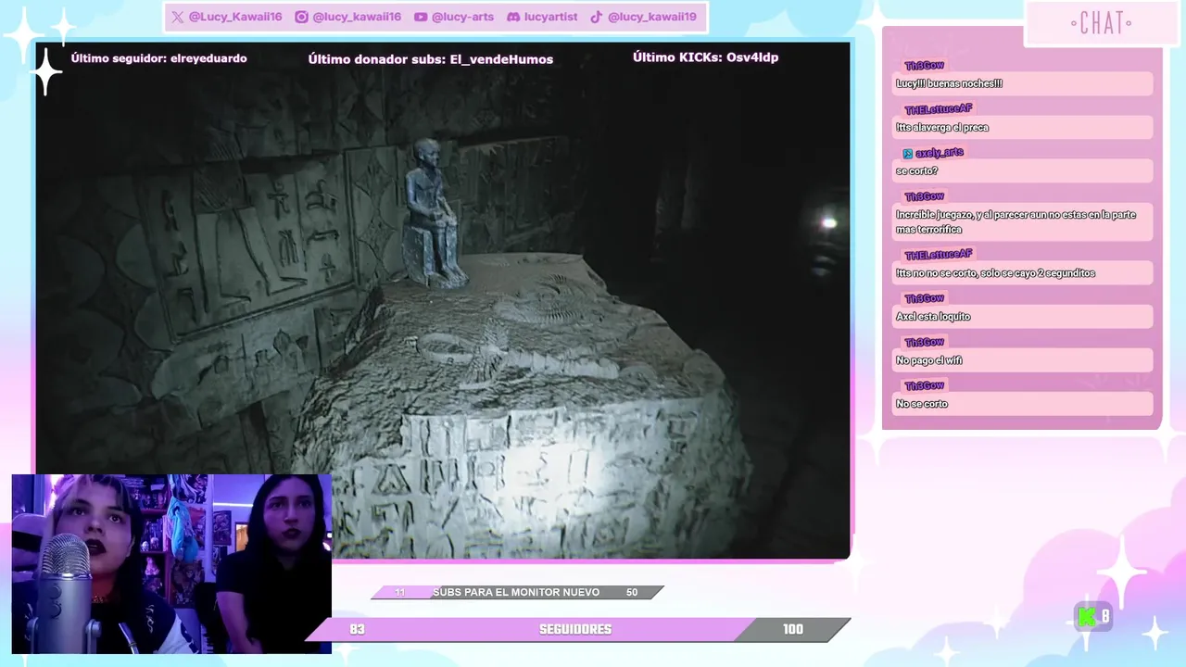Select chat message 'No pago el wifi'
The width and height of the screenshot is (1186, 667).
1023,360
